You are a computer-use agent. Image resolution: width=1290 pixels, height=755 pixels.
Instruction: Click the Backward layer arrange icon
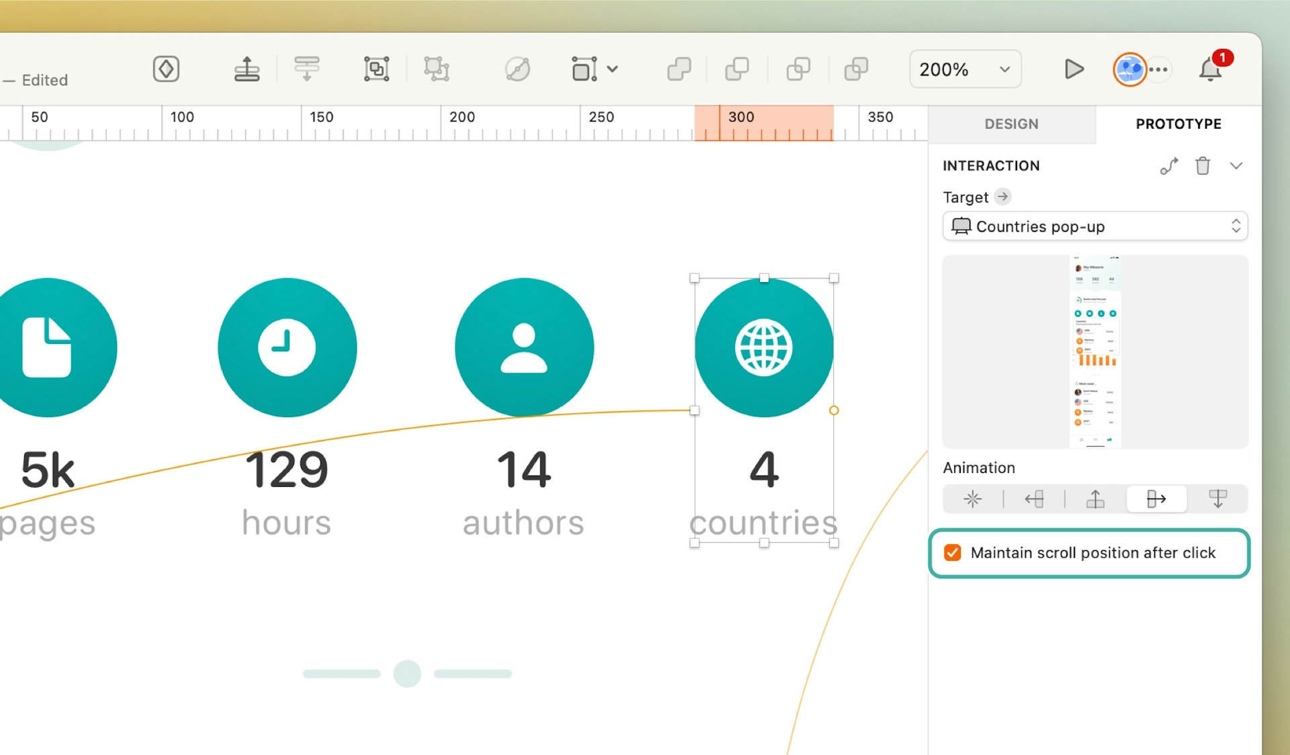307,69
